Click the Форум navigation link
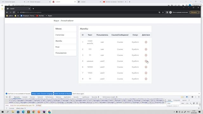The width and height of the screenshot is (203, 114). tap(56, 21)
